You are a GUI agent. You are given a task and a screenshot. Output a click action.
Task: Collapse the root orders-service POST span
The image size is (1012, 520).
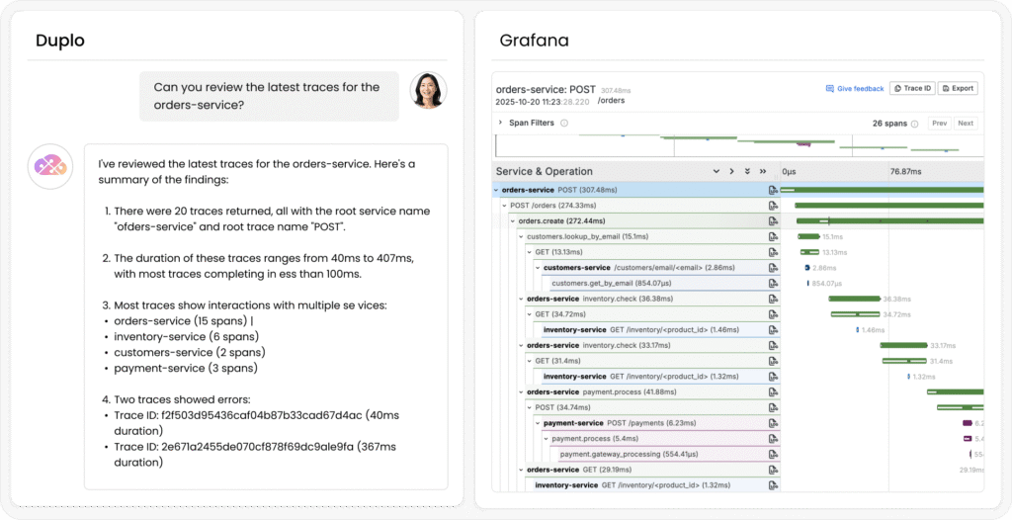[496, 190]
